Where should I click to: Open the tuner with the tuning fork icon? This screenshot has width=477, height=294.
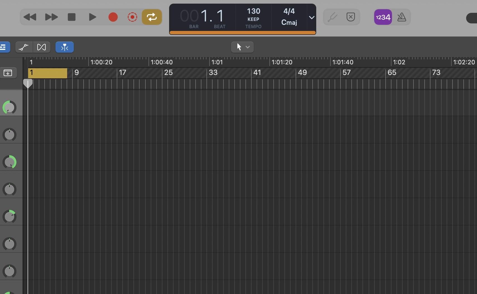[x=332, y=17]
